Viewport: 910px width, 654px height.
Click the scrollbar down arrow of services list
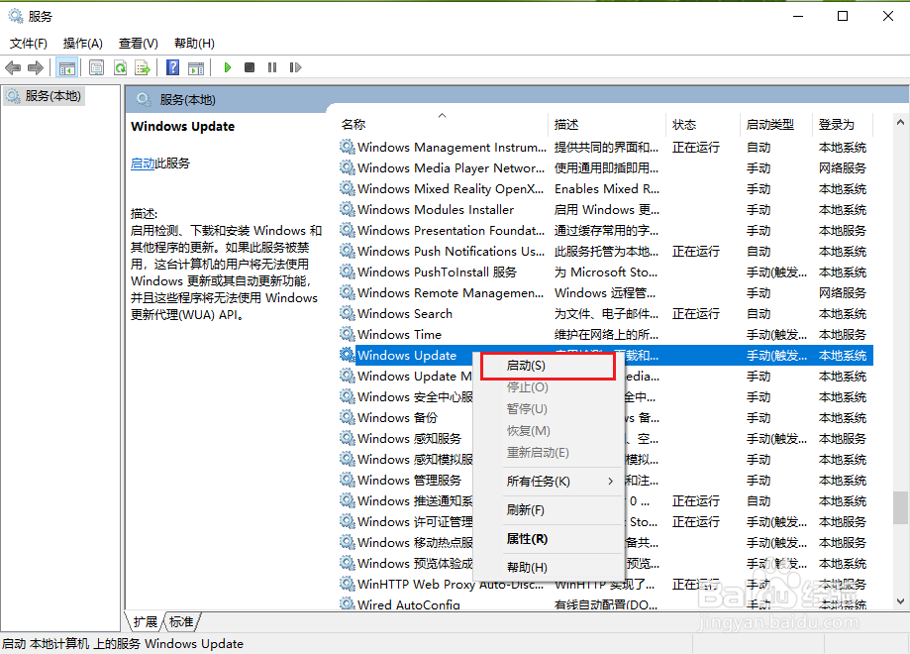tap(900, 601)
